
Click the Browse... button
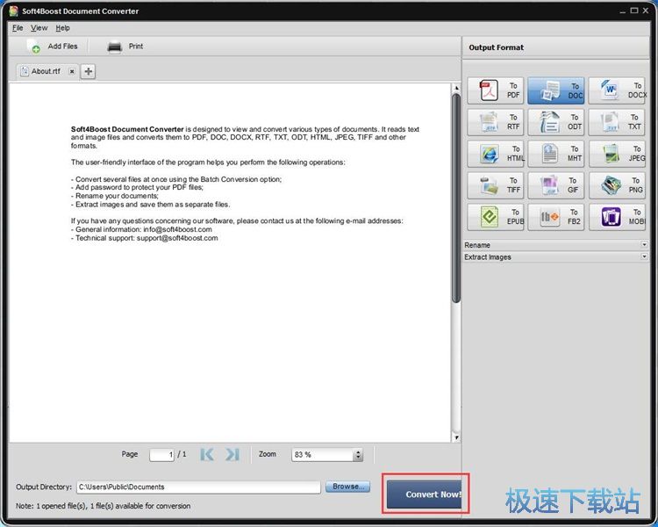(348, 487)
